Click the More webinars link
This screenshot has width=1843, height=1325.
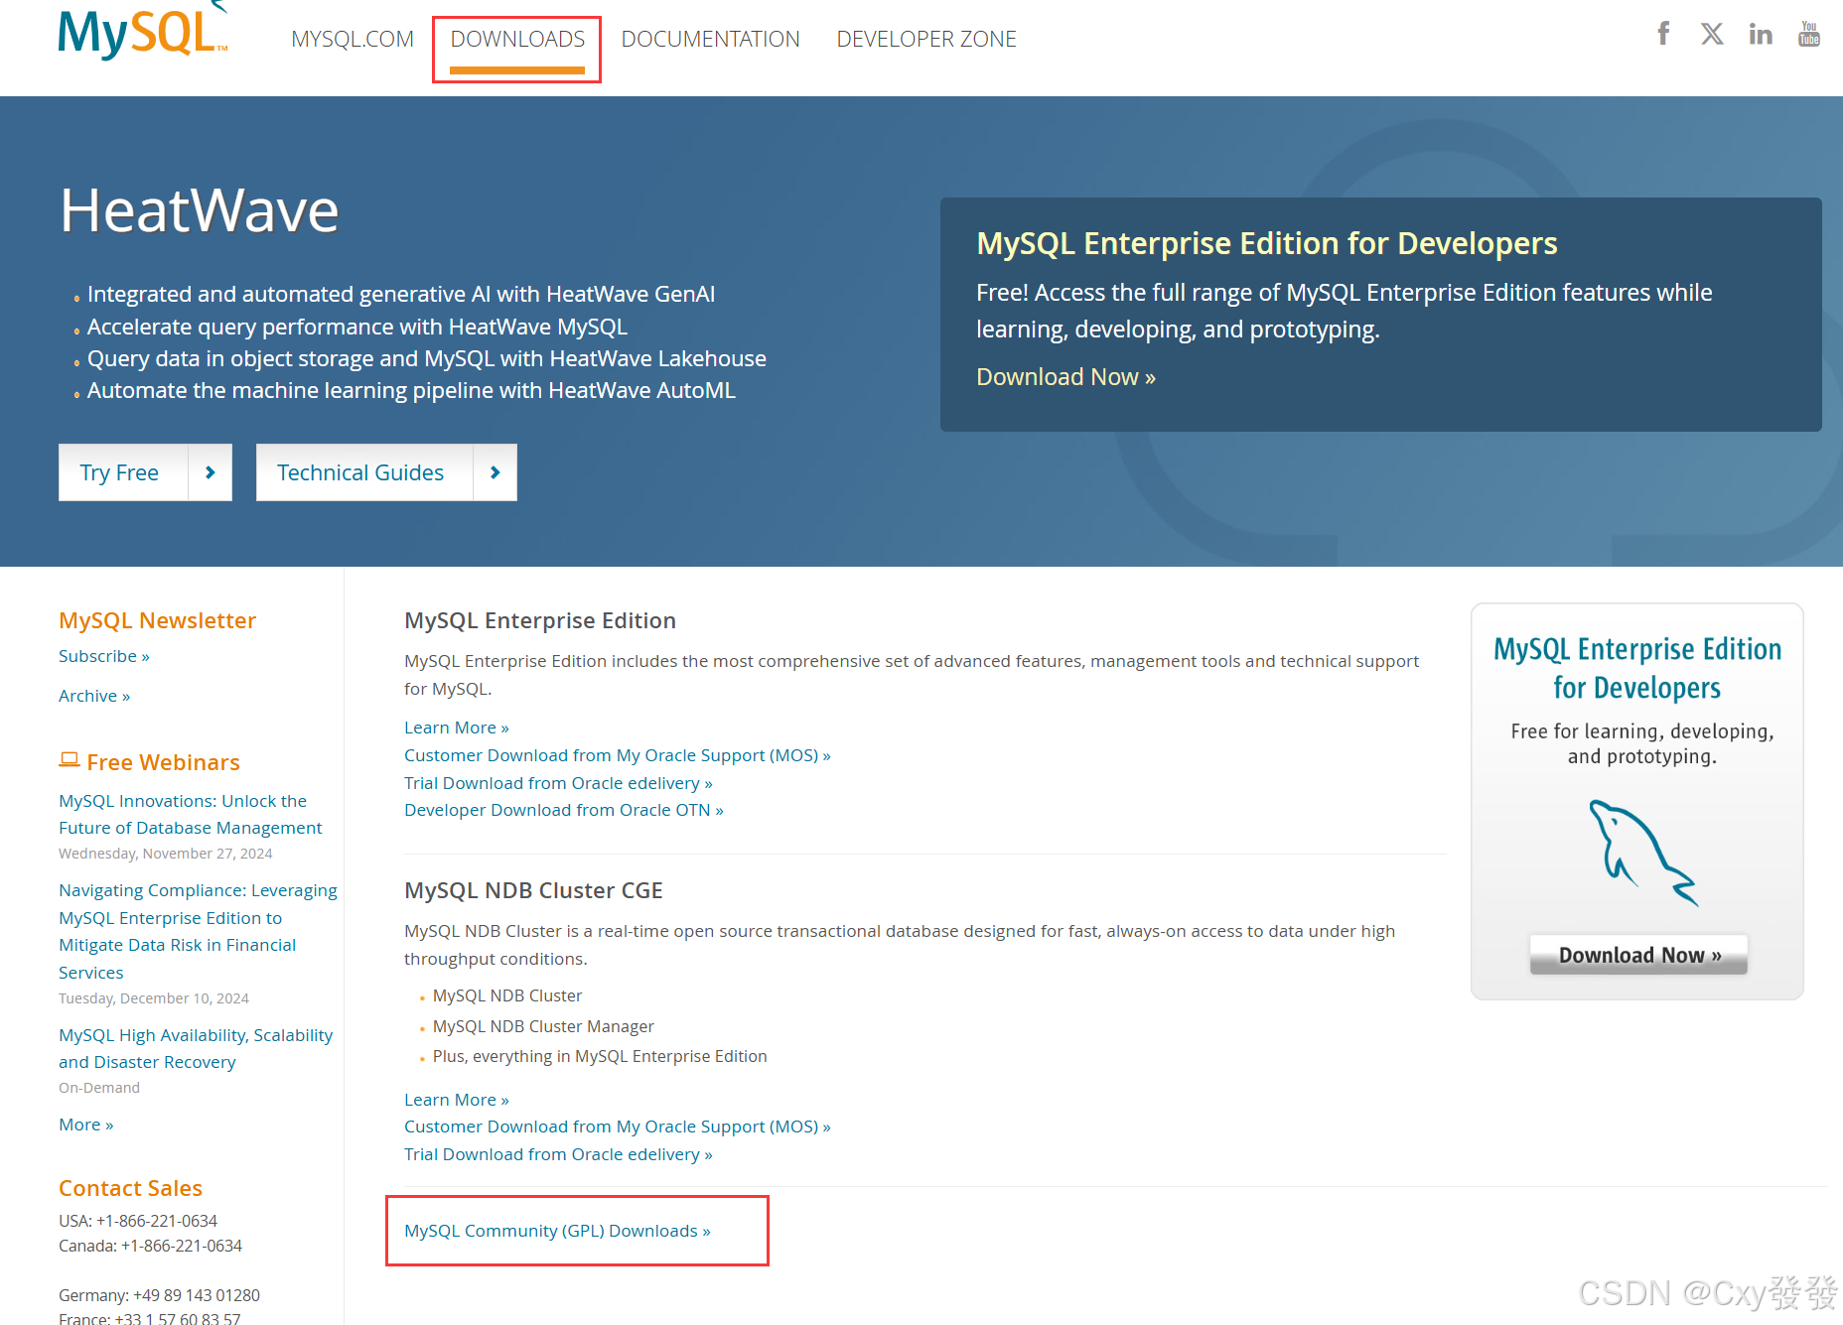pyautogui.click(x=86, y=1125)
